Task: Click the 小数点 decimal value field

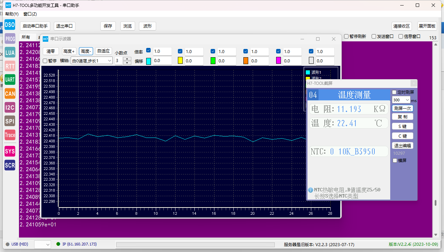Action: (119, 61)
